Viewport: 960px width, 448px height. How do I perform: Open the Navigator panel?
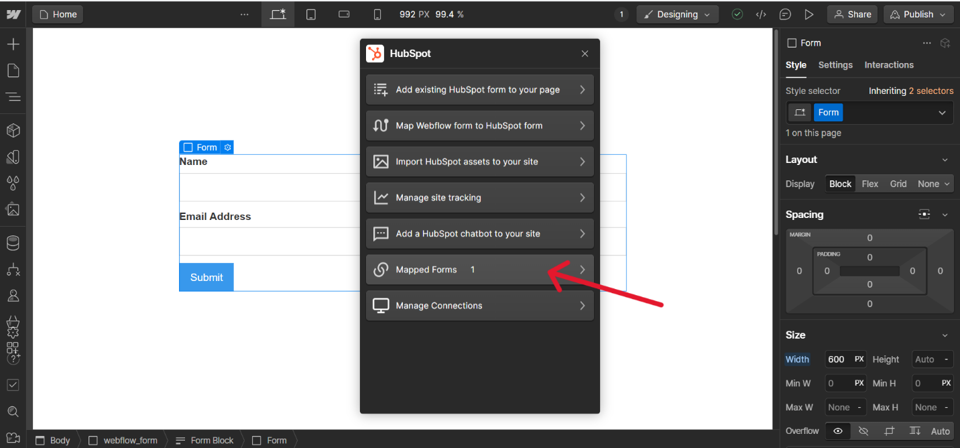coord(13,97)
